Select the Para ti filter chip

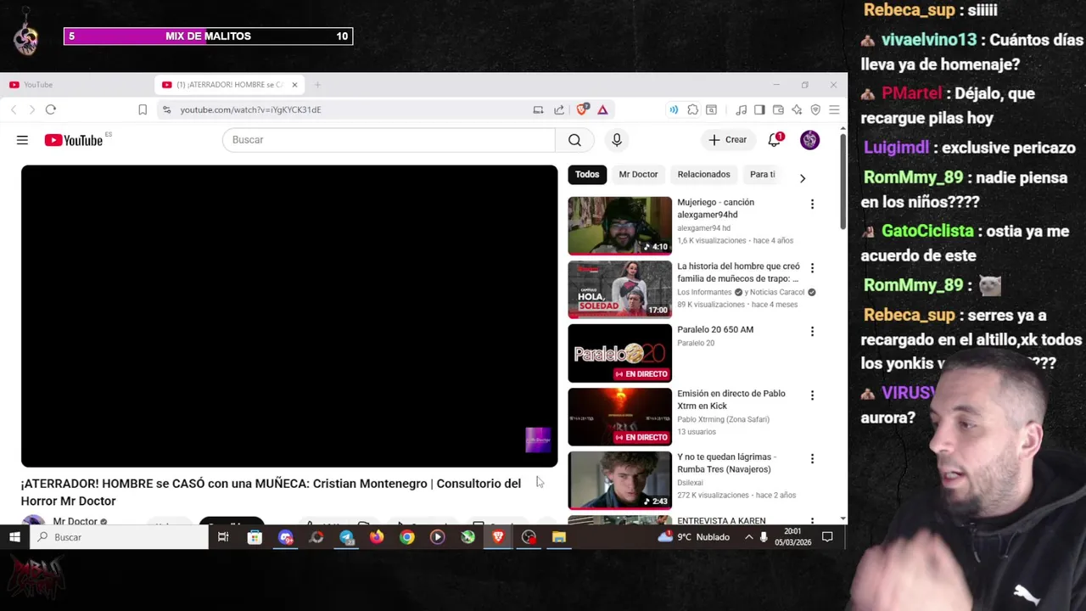pos(762,175)
